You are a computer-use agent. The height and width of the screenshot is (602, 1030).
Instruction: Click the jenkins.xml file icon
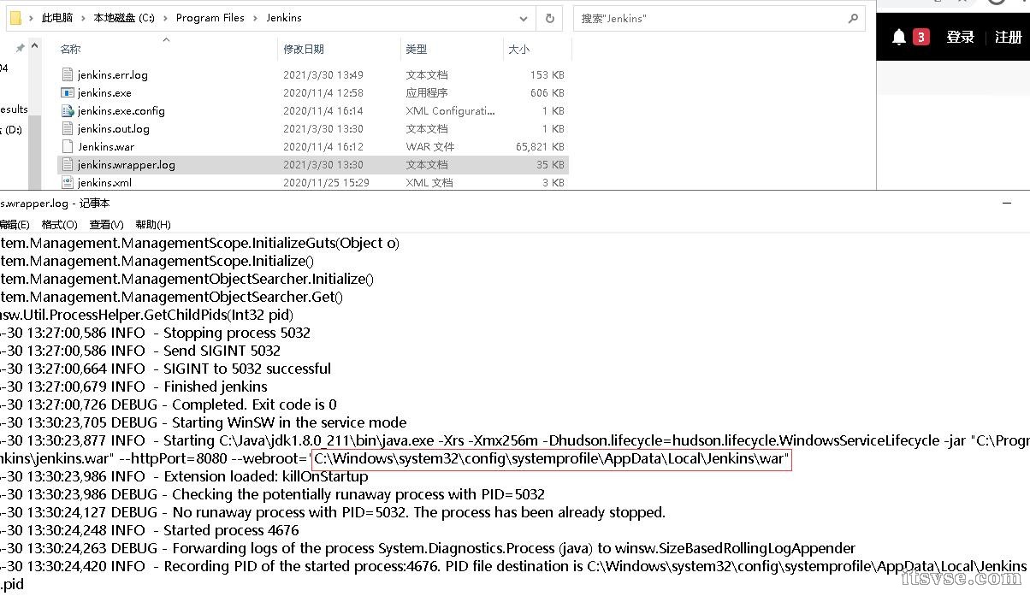click(68, 182)
